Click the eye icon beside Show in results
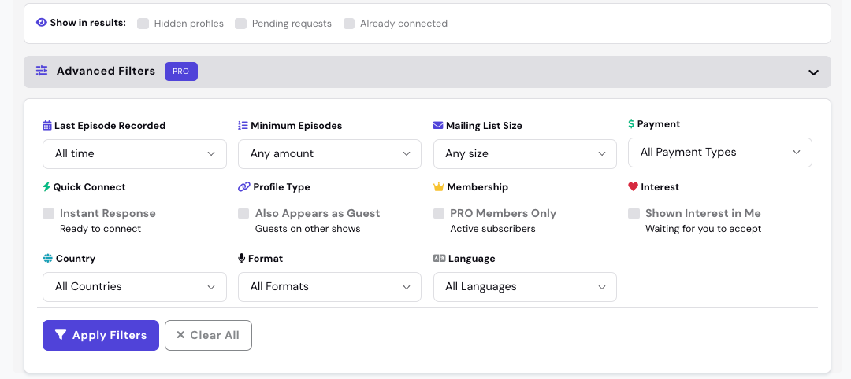The width and height of the screenshot is (851, 379). [41, 23]
